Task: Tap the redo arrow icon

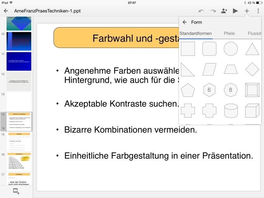Action: coord(213,11)
